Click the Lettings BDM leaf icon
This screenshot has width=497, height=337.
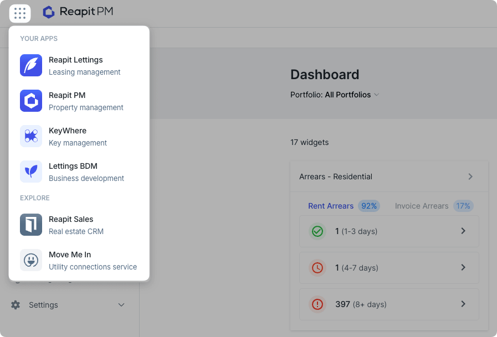tap(31, 172)
